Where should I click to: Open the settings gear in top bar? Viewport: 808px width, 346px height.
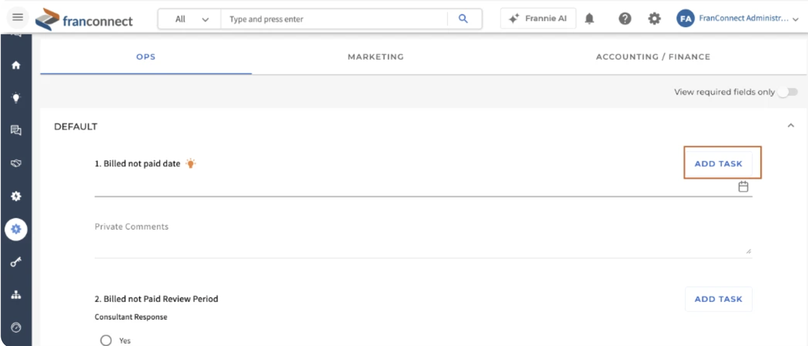(x=654, y=18)
